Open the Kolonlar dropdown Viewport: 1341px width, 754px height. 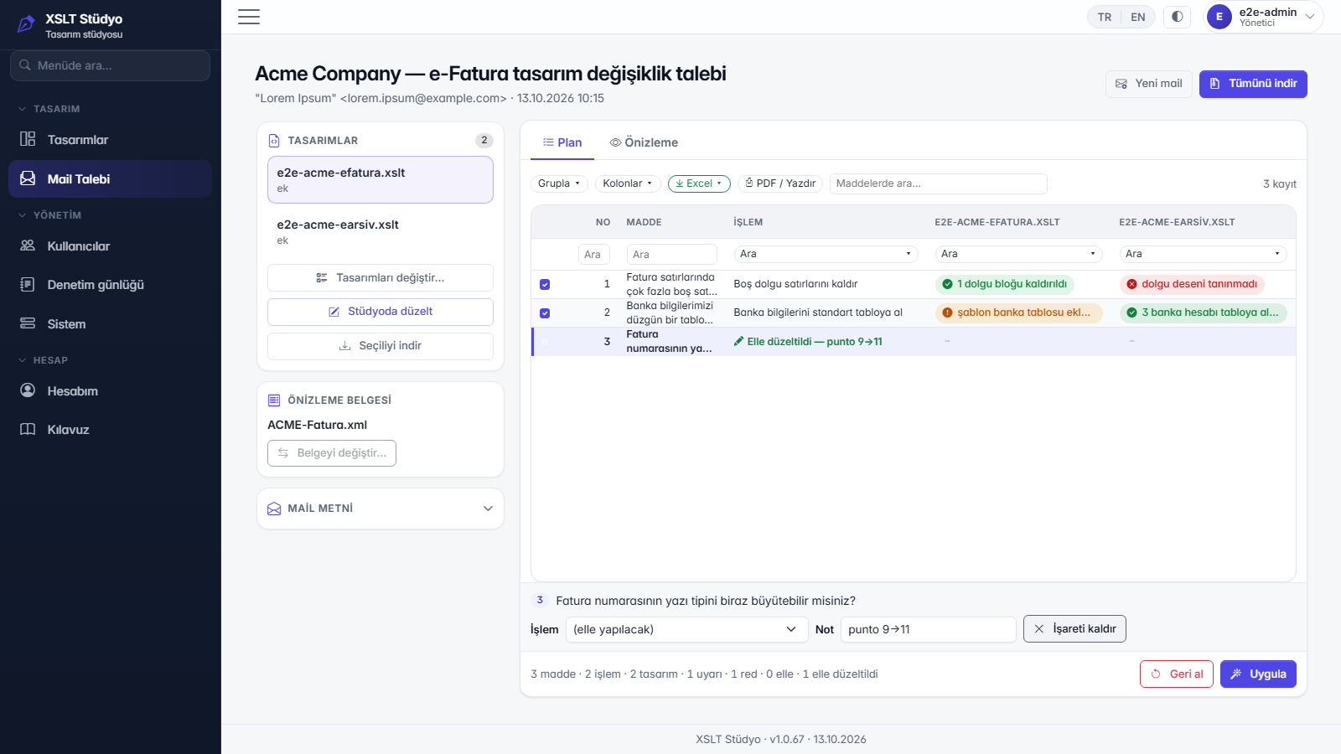[628, 183]
